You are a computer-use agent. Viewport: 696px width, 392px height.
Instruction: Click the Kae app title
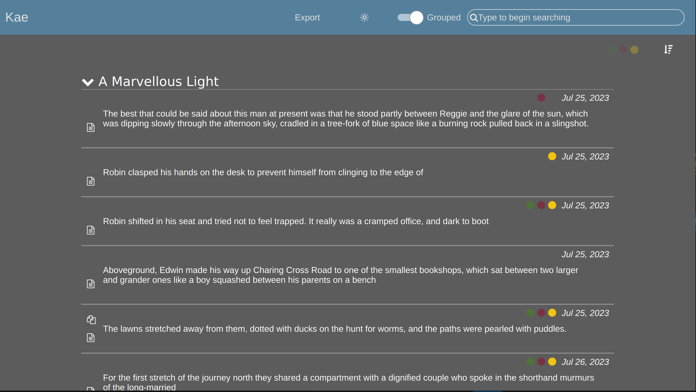[x=17, y=17]
